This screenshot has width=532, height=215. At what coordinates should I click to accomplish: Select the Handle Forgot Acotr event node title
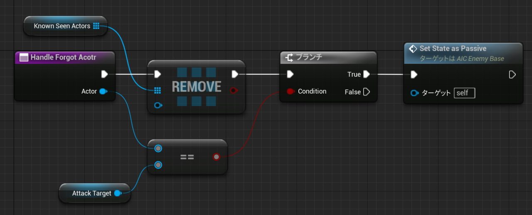pos(63,57)
